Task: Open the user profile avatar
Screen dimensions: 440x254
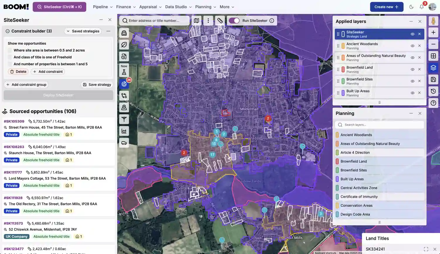Action: click(432, 7)
